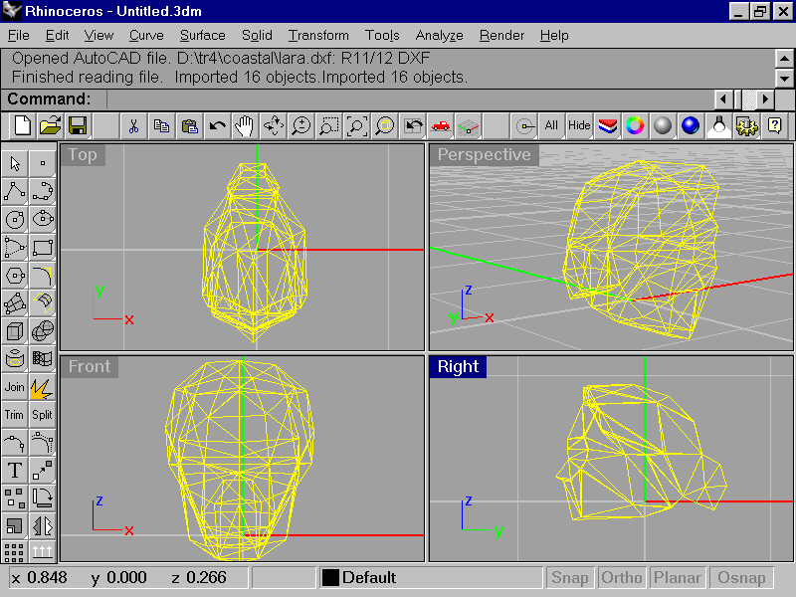Image resolution: width=796 pixels, height=597 pixels.
Task: Click the Save file icon
Action: (x=78, y=126)
